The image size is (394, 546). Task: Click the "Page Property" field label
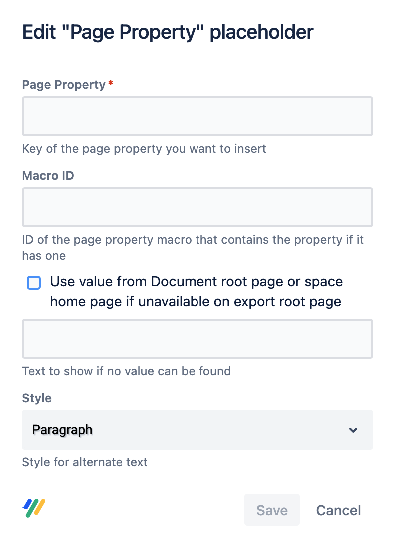click(x=64, y=85)
